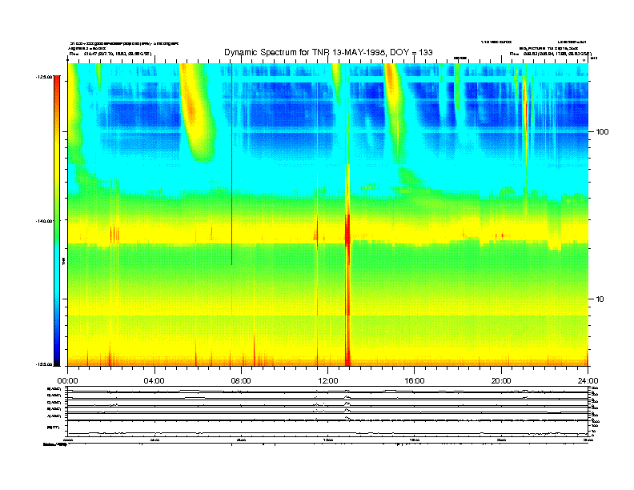The height and width of the screenshot is (490, 634).
Task: Click the '24:00' time axis label
Action: point(588,381)
